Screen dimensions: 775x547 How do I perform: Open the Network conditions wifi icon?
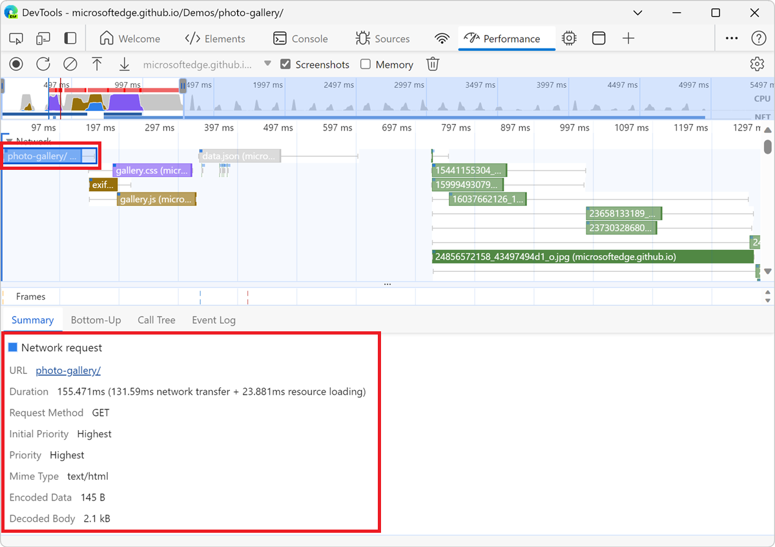[442, 39]
